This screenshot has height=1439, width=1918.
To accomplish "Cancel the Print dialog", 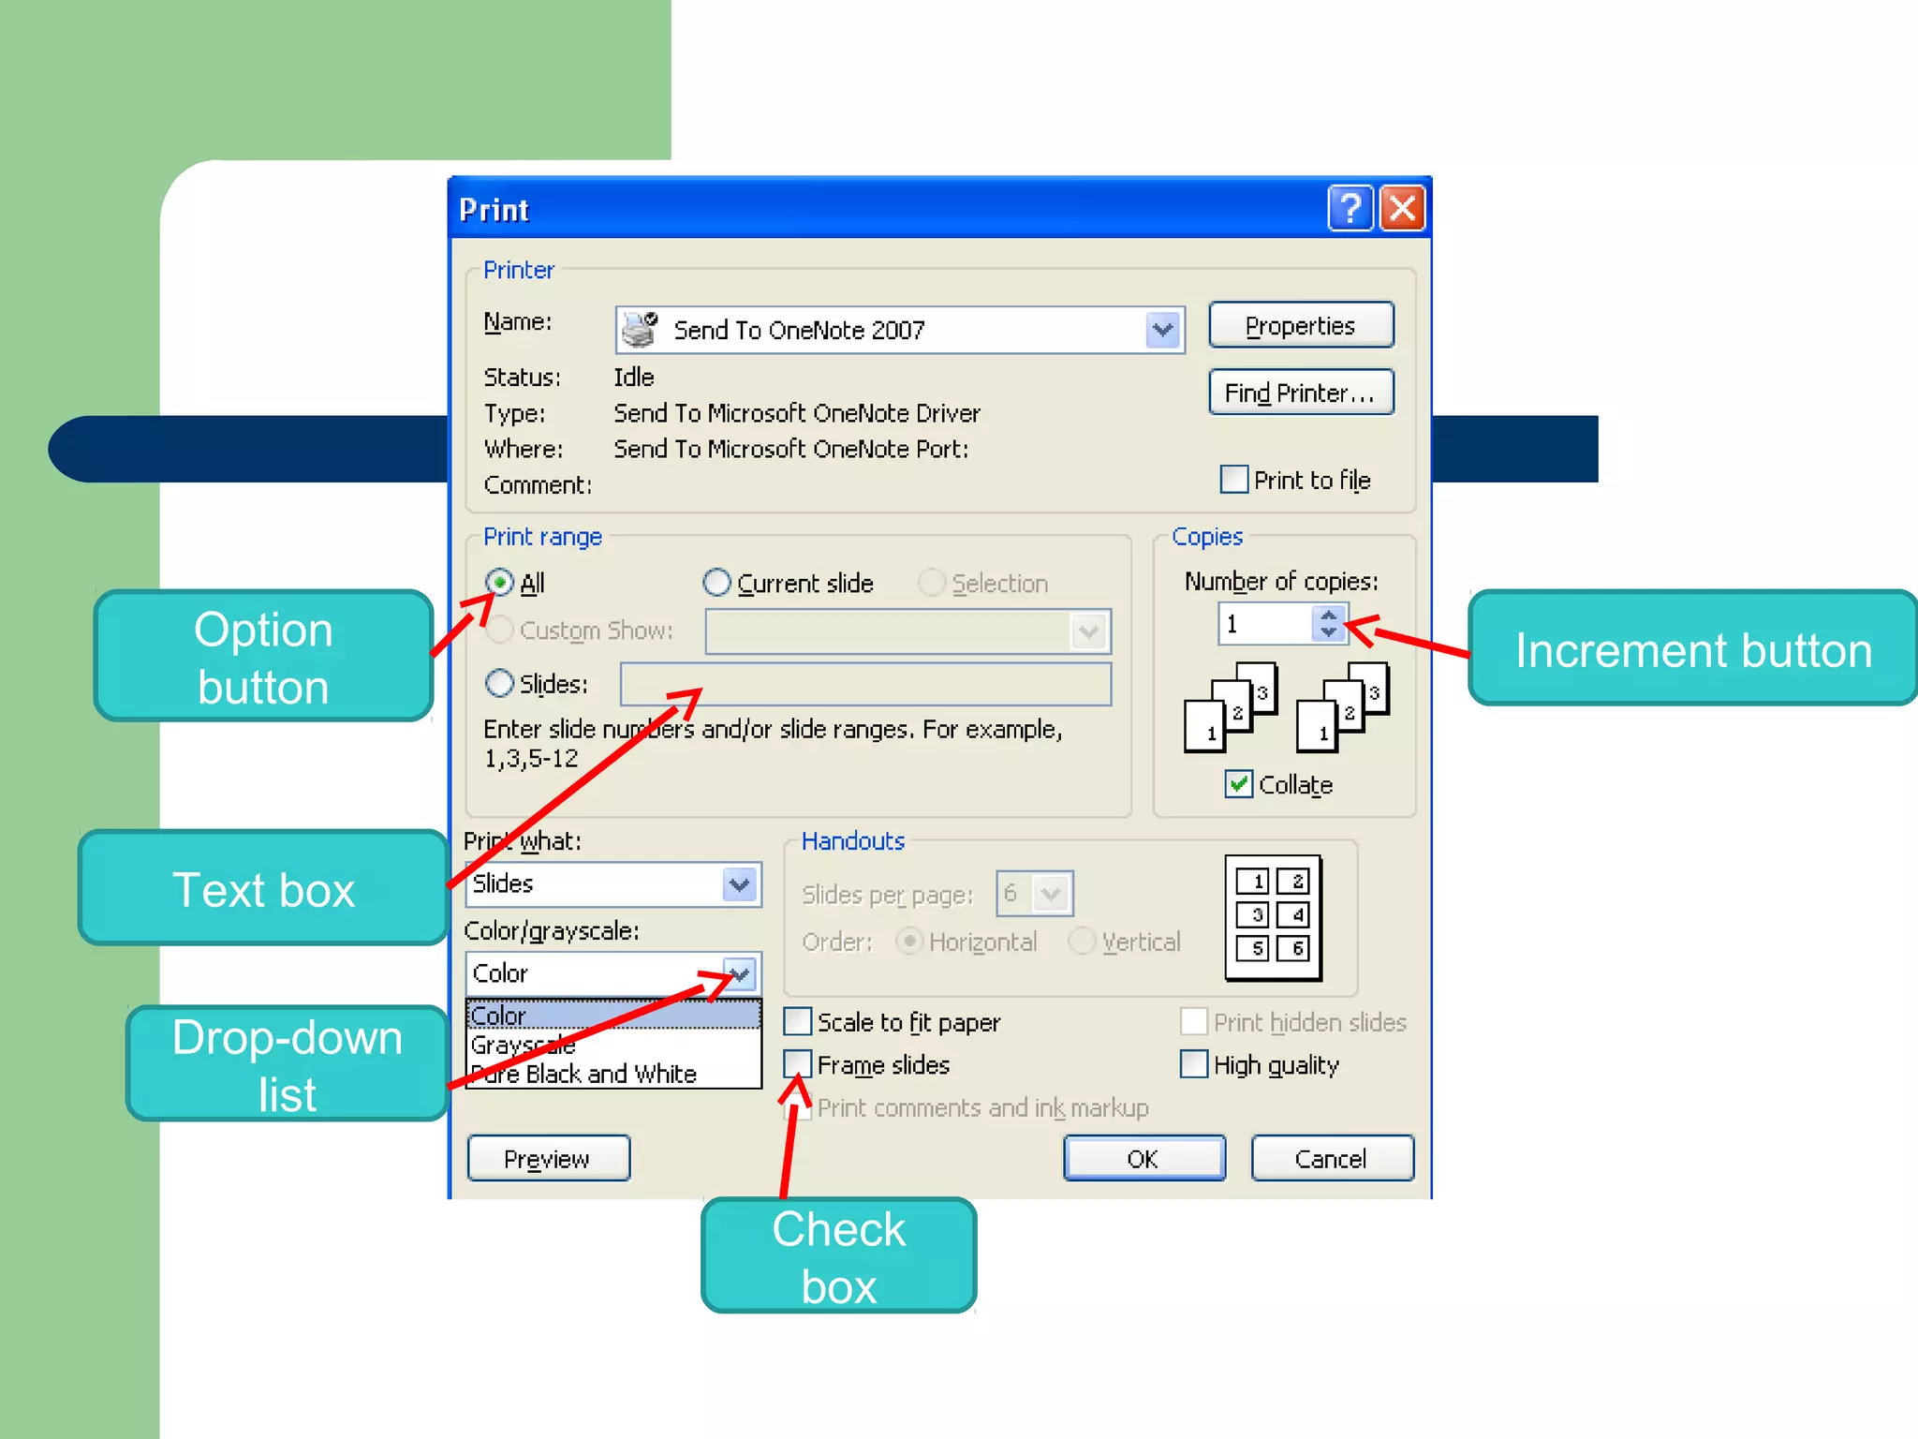I will coord(1333,1159).
